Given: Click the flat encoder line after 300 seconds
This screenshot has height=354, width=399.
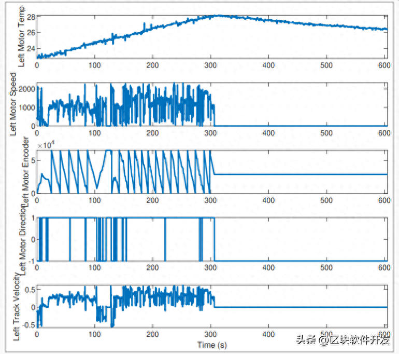Looking at the screenshot, I should [x=301, y=174].
